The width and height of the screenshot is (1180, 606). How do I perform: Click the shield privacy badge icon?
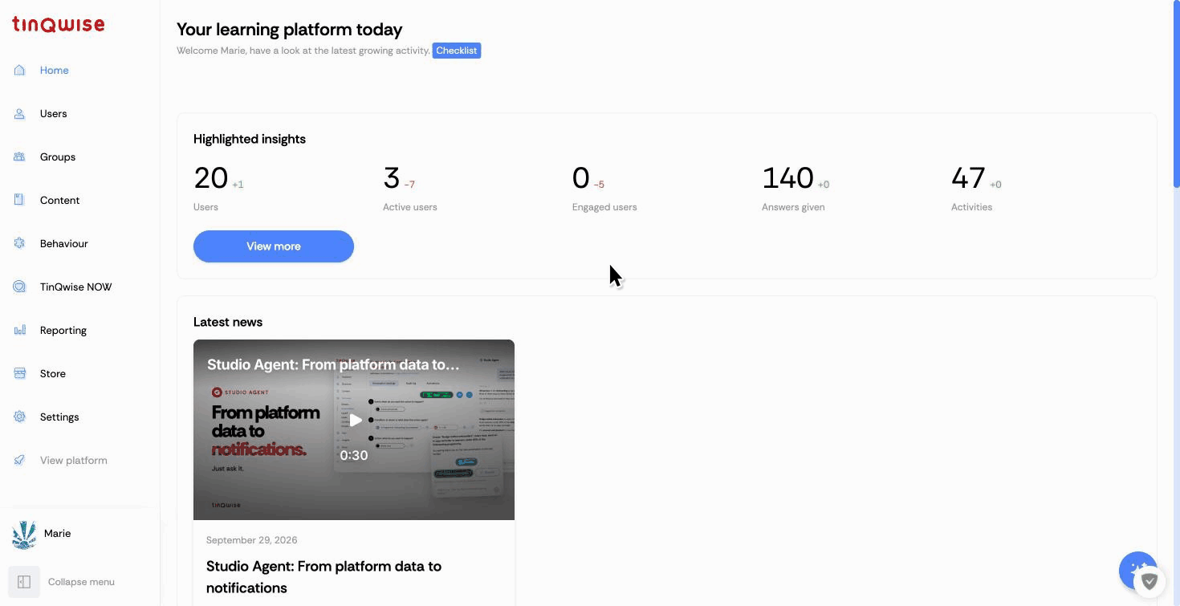click(x=1149, y=582)
